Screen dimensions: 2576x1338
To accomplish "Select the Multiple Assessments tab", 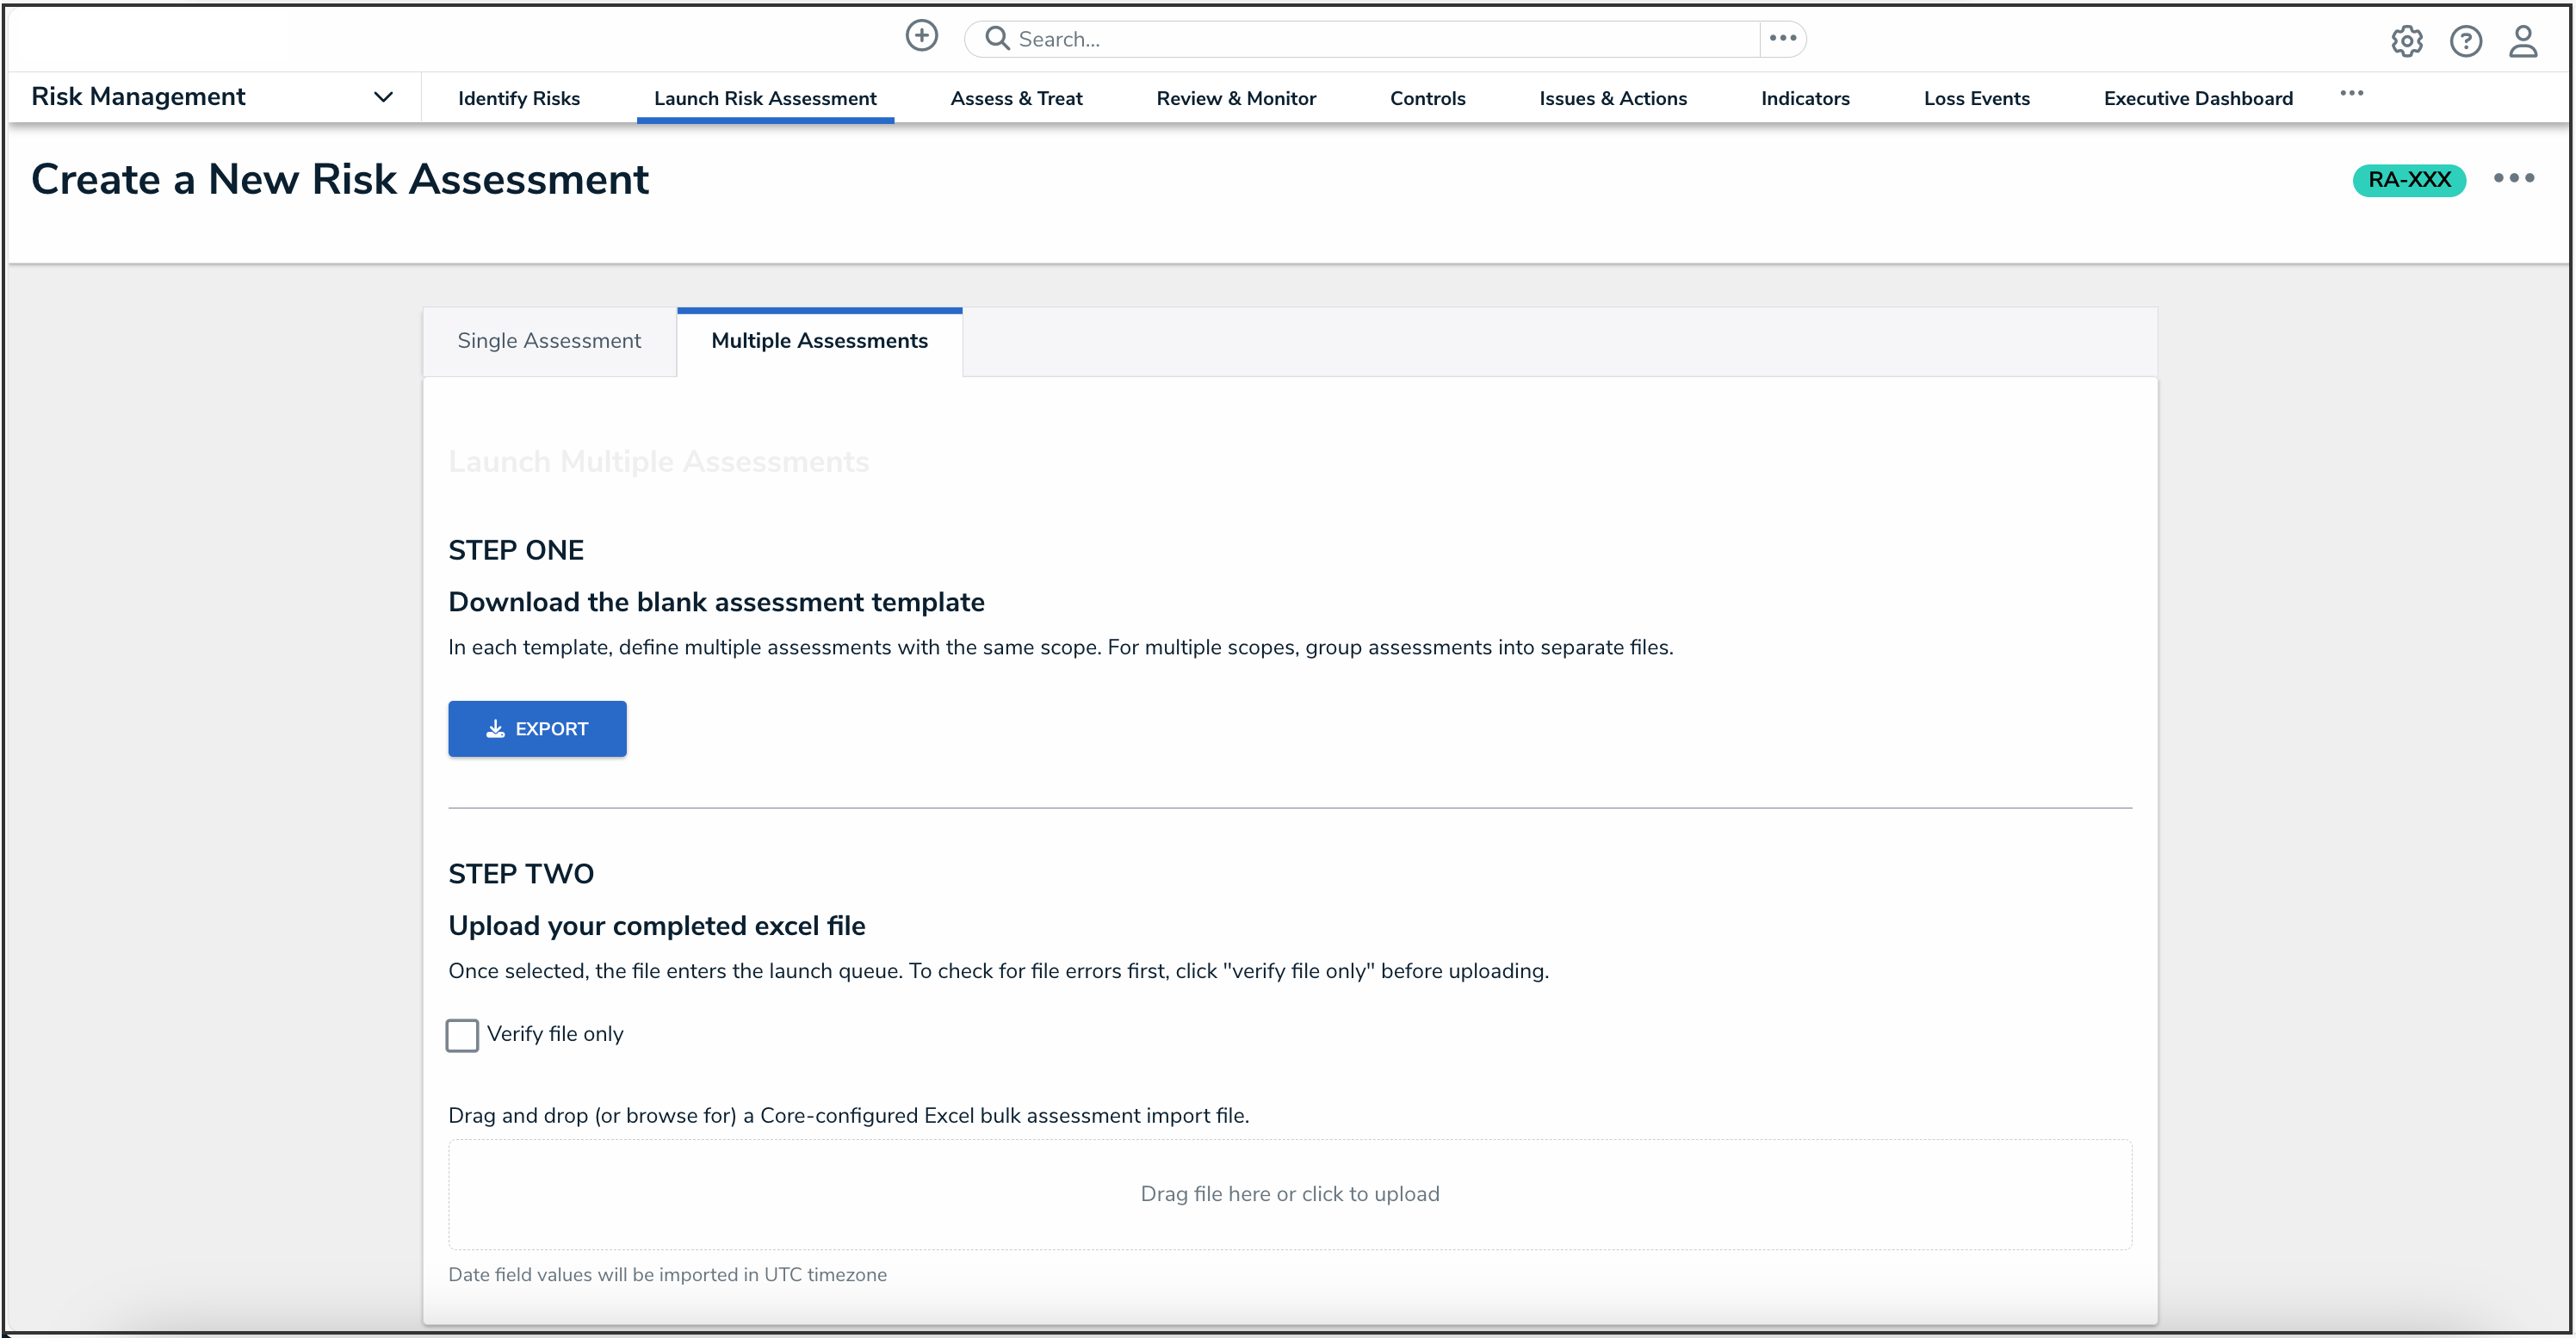I will click(x=819, y=341).
